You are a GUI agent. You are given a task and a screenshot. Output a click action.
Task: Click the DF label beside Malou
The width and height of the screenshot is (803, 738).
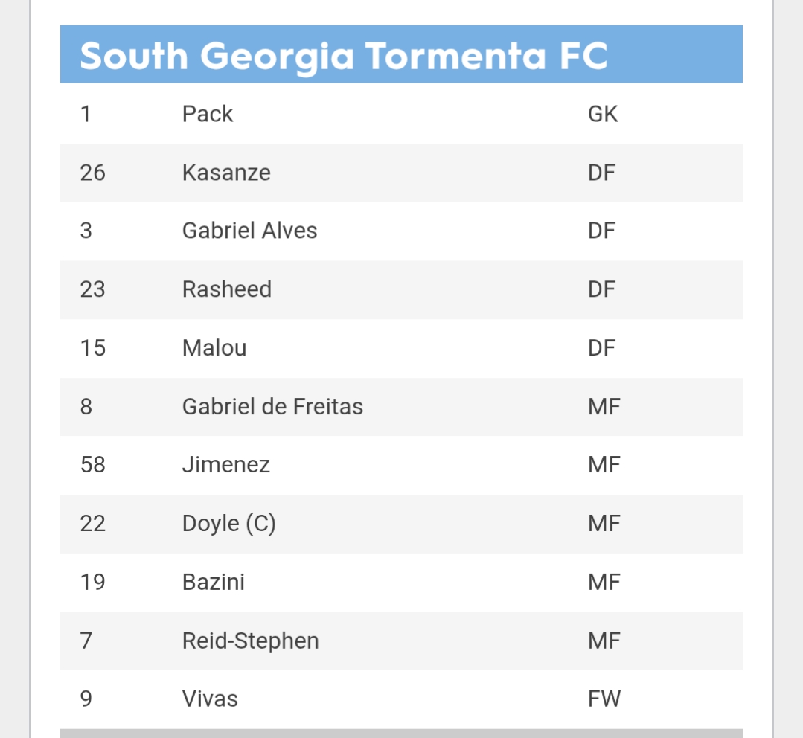pos(602,347)
